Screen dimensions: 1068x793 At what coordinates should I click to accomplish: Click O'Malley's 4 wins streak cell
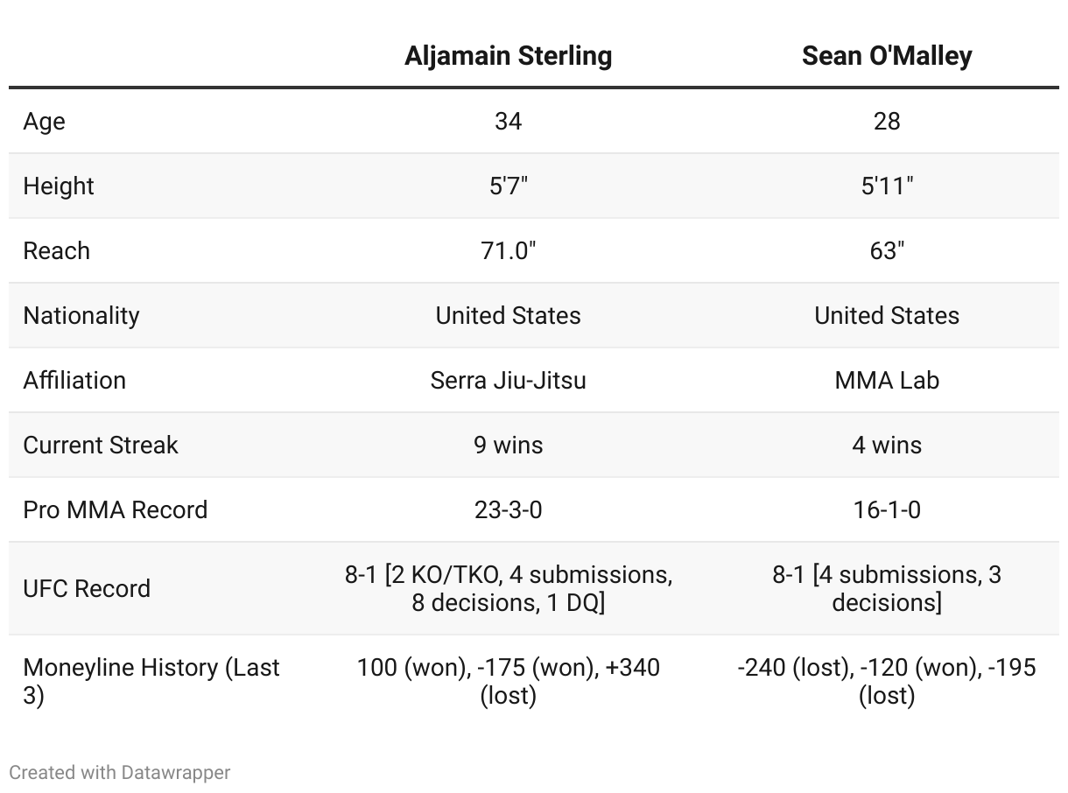click(x=887, y=445)
